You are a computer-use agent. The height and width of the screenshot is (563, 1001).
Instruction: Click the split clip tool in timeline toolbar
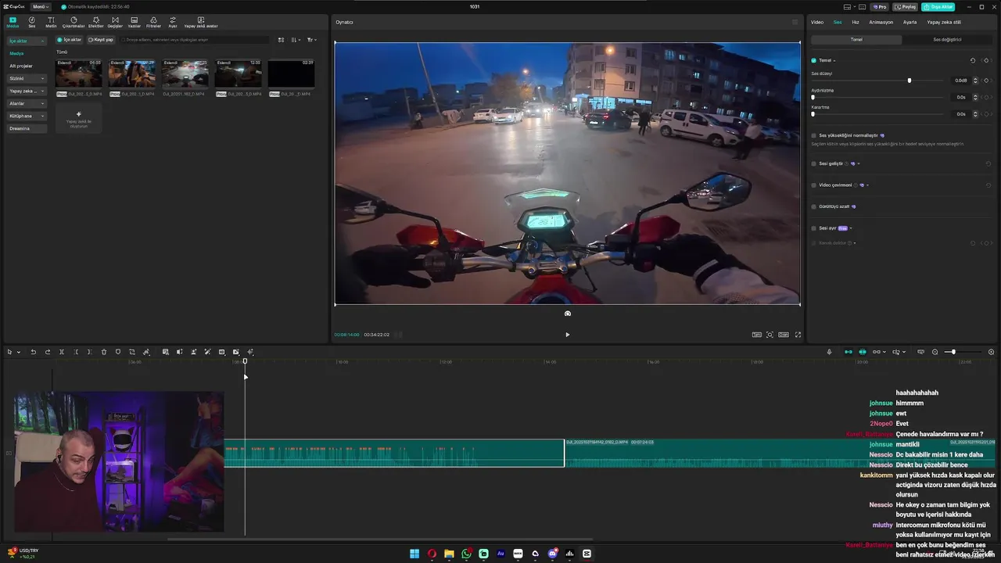point(62,352)
